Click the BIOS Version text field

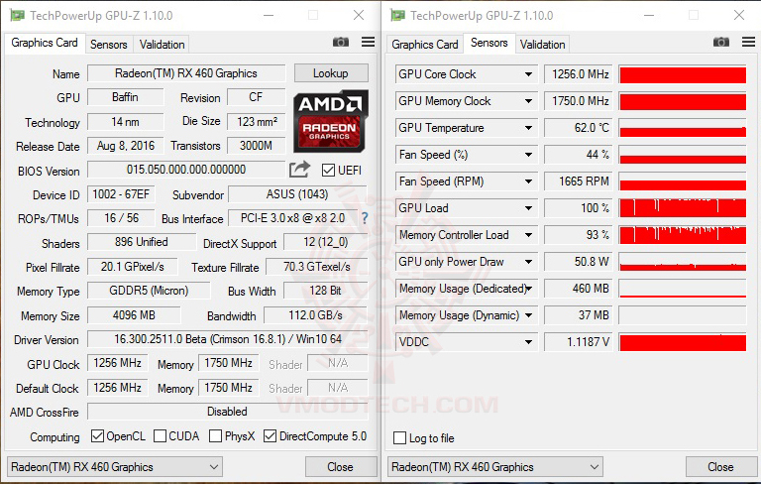(x=186, y=170)
